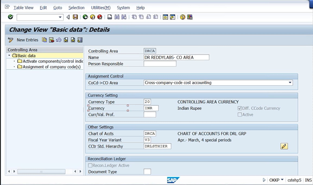Click the yellow Help question mark icon
This screenshot has height=185, width=313.
(x=182, y=17)
